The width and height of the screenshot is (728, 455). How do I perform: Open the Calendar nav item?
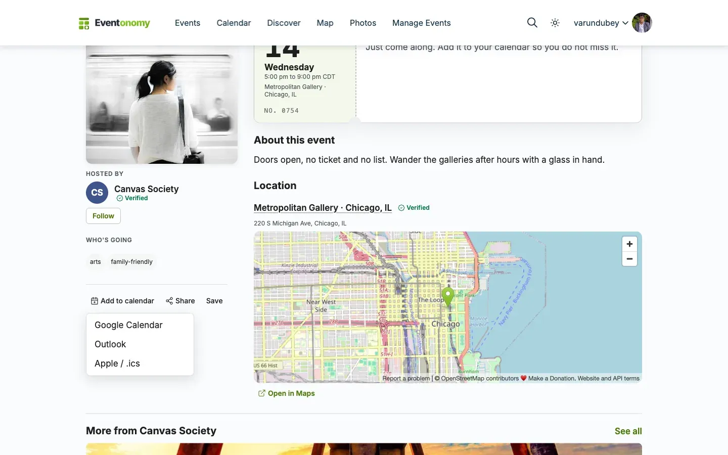(234, 23)
